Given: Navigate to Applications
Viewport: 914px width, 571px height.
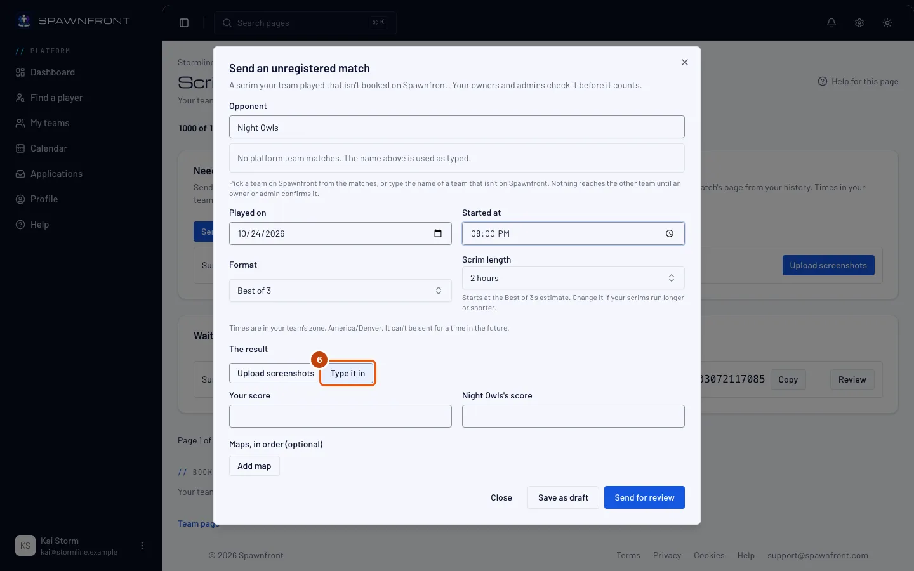Looking at the screenshot, I should 56,174.
